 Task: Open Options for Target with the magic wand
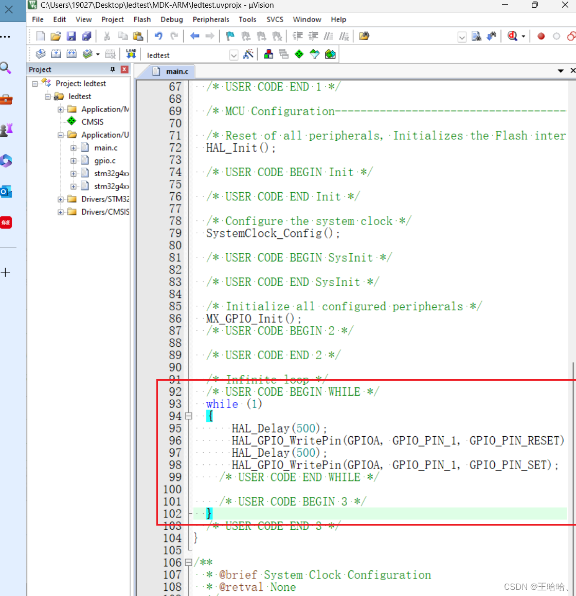pyautogui.click(x=248, y=54)
